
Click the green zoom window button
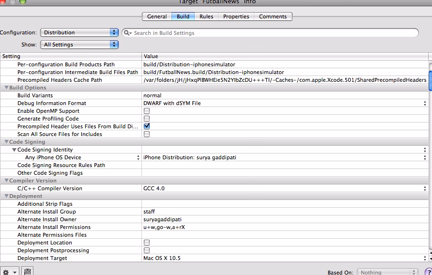coord(23,1)
